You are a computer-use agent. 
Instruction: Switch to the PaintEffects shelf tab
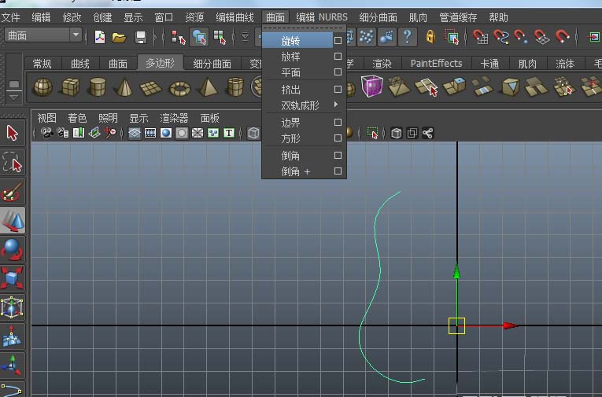point(436,64)
